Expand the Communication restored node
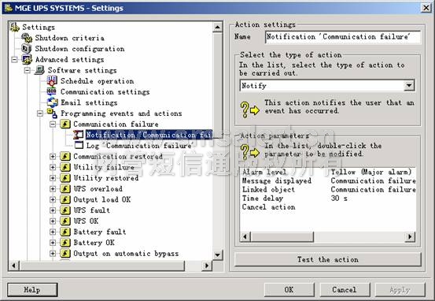The height and width of the screenshot is (301, 435). click(53, 157)
